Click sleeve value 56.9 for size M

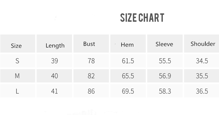[x=165, y=76]
